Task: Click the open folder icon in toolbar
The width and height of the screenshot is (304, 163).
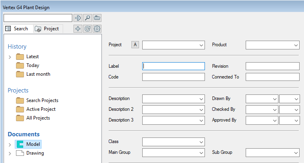Action: coord(97,18)
